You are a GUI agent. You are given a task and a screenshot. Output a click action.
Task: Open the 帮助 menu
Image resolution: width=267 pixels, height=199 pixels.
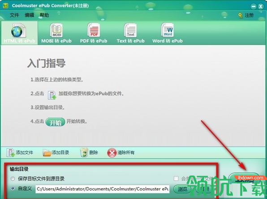tap(44, 15)
